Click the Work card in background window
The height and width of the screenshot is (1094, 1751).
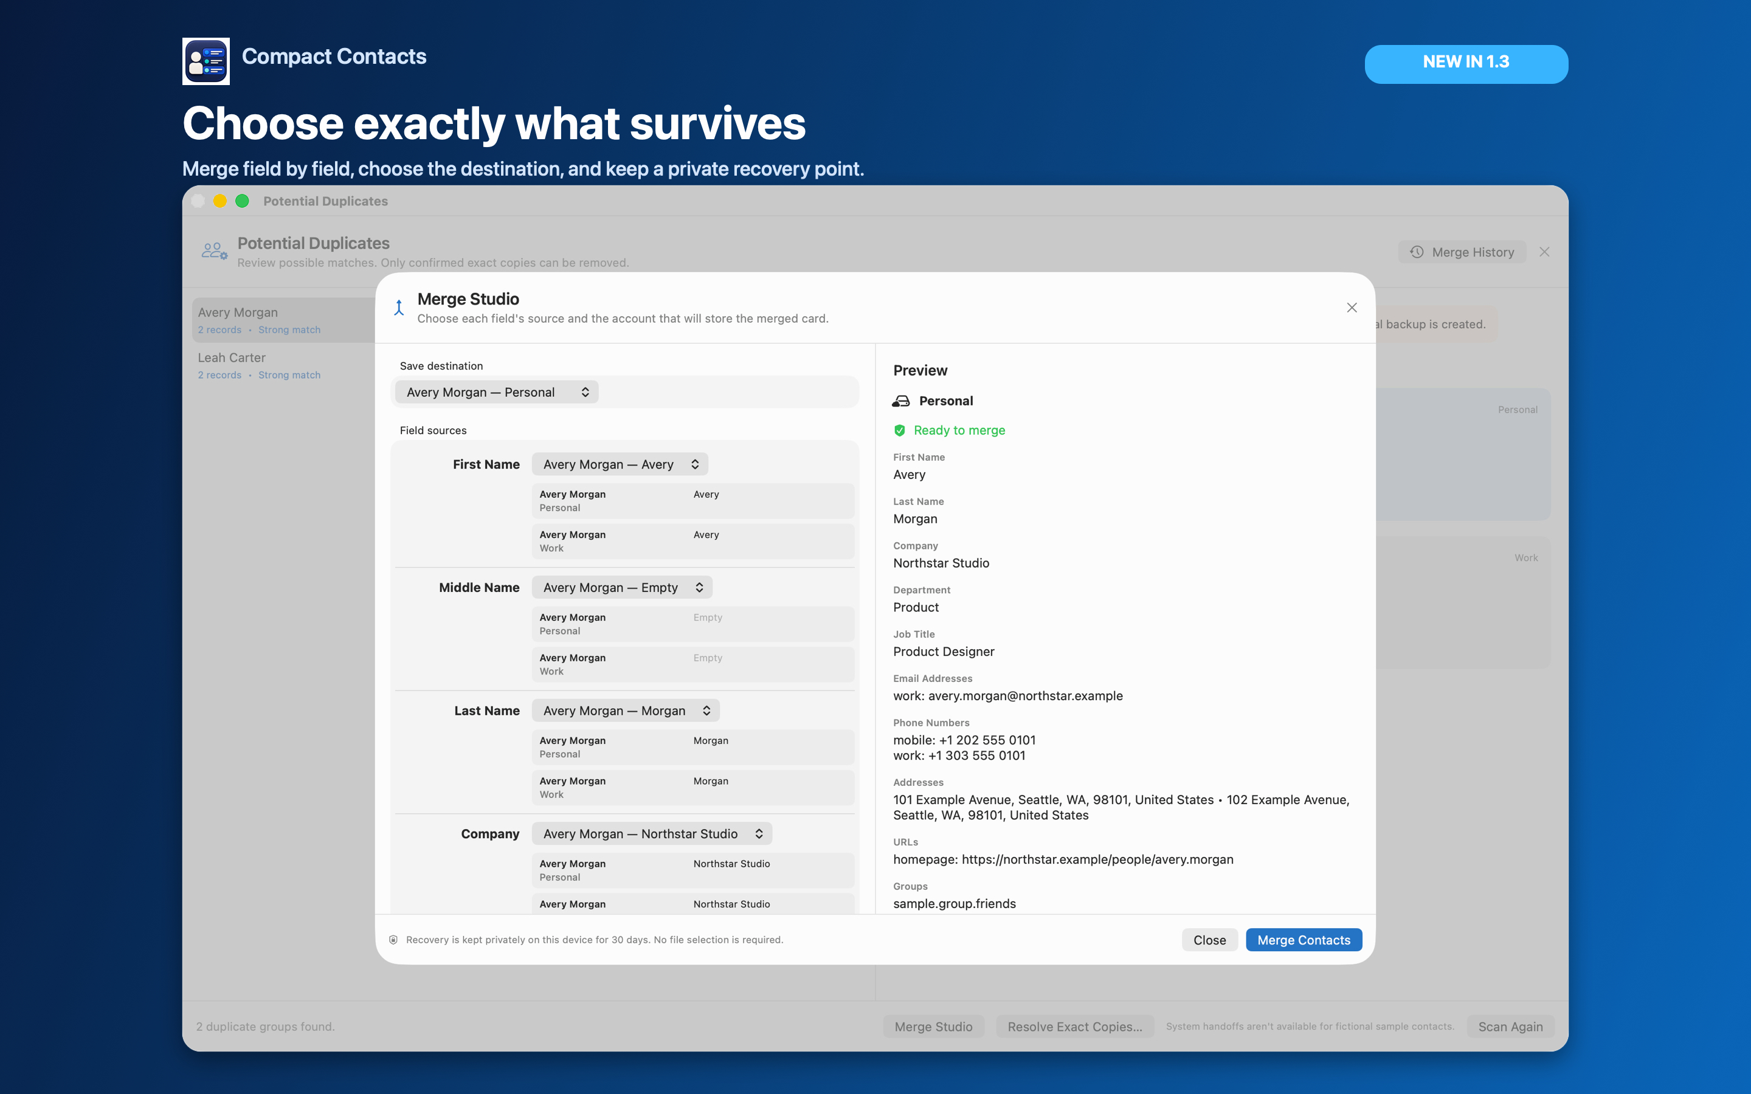pos(1463,603)
